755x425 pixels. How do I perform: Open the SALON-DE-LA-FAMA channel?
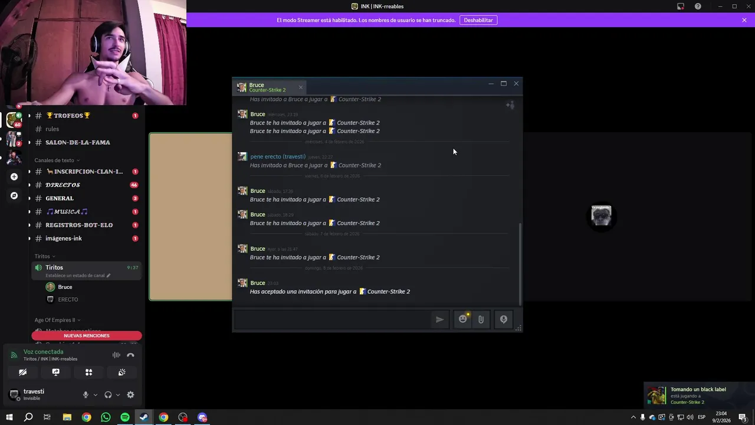(x=86, y=142)
